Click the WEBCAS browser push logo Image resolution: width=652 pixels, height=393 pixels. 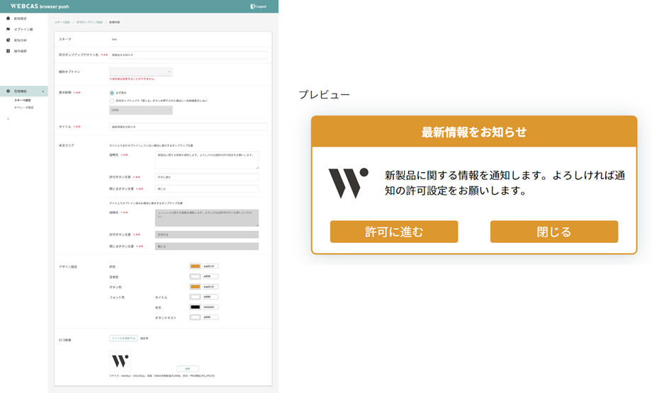coord(40,6)
